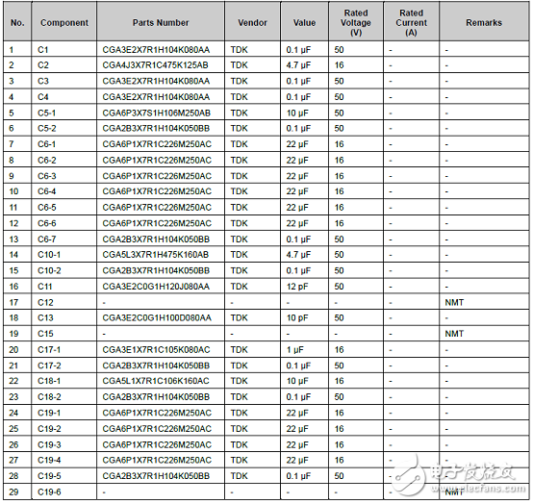Click vendor TDK in row C1

(x=239, y=50)
